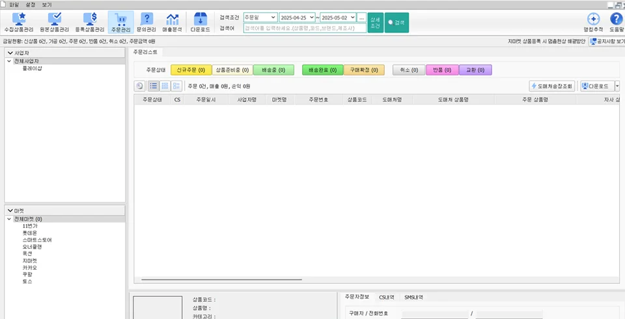Open 문의관리 question icon
The width and height of the screenshot is (625, 319).
(146, 22)
